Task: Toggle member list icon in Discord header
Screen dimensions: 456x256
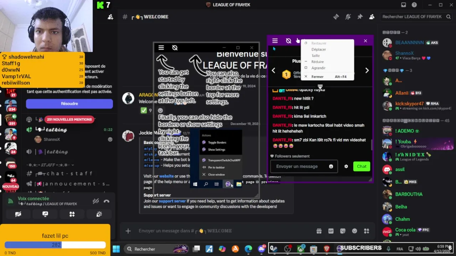Action: pyautogui.click(x=372, y=17)
